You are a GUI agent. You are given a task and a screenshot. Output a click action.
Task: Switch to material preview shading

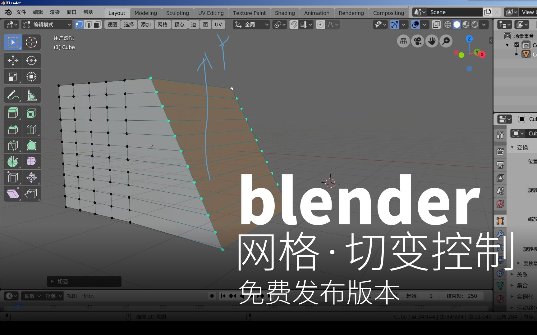[x=466, y=25]
